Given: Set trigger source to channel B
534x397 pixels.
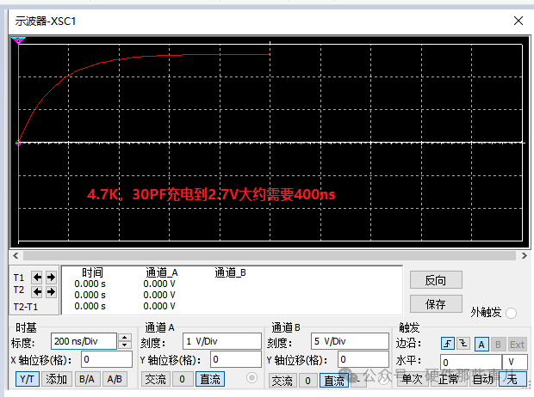Looking at the screenshot, I should click(x=498, y=344).
